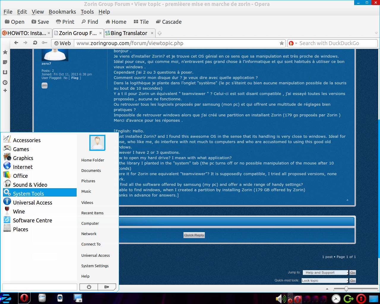Click the power button in start menu

coord(89,287)
